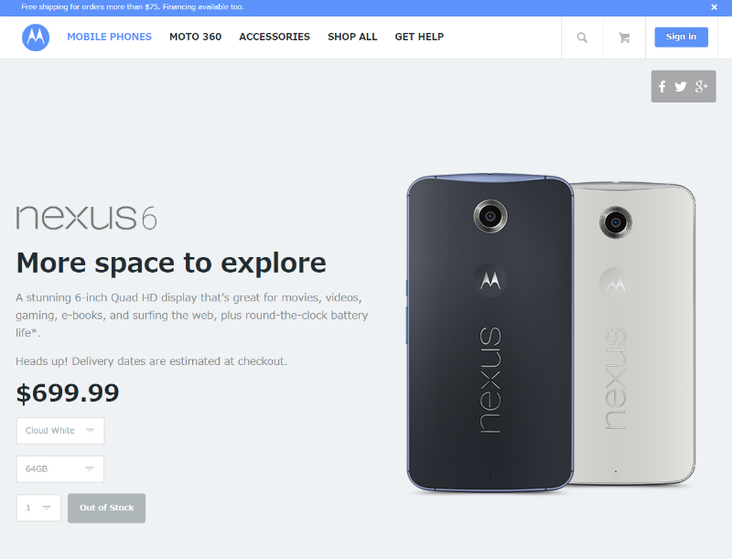Click the Motorola logo icon
This screenshot has width=732, height=559.
[x=36, y=38]
